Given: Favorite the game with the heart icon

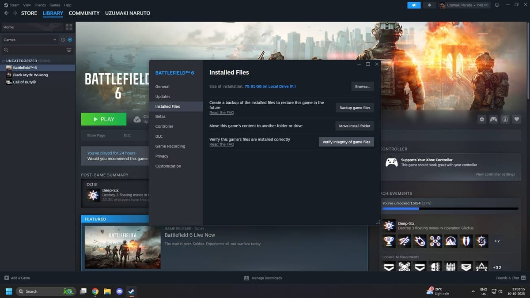Looking at the screenshot, I should (517, 119).
